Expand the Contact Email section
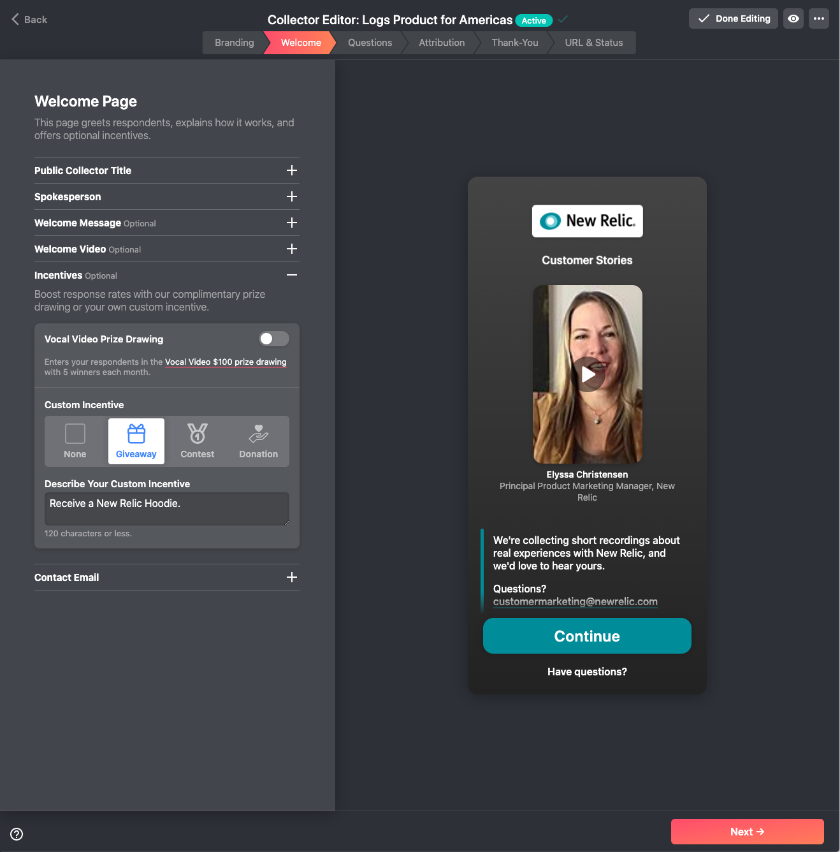This screenshot has height=852, width=840. coord(291,577)
